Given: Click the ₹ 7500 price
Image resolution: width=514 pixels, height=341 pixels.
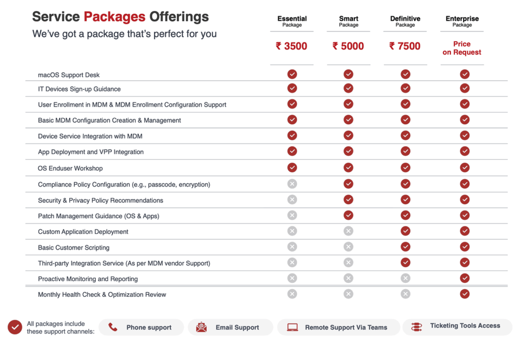Looking at the screenshot, I should click(x=405, y=46).
